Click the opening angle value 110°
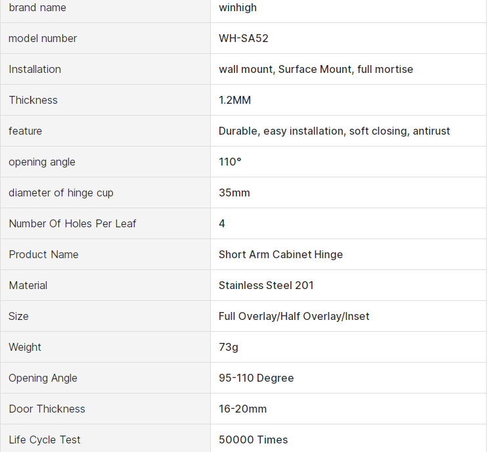Viewport: 488px width, 452px height. (230, 162)
